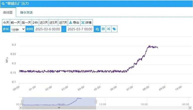The image size is (193, 110).
Task: Click the 12:00 label in overview timeline
Action: (103, 104)
